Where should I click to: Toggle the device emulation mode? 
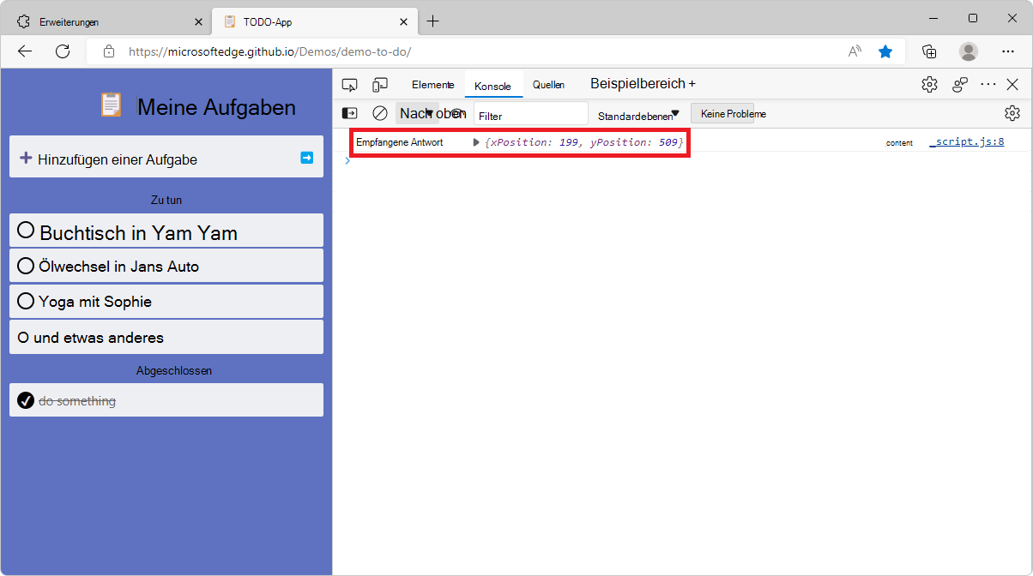(x=380, y=84)
